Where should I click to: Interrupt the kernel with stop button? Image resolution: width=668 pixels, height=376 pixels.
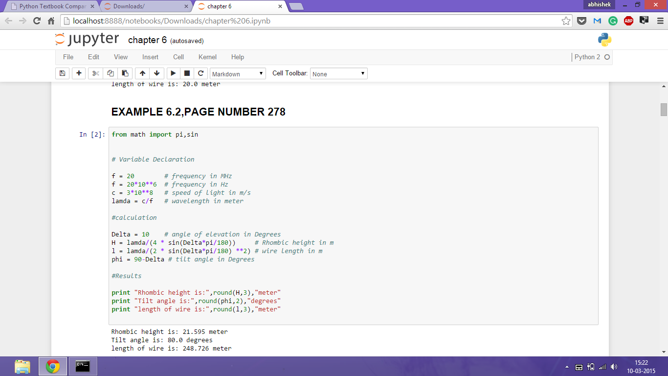tap(187, 73)
